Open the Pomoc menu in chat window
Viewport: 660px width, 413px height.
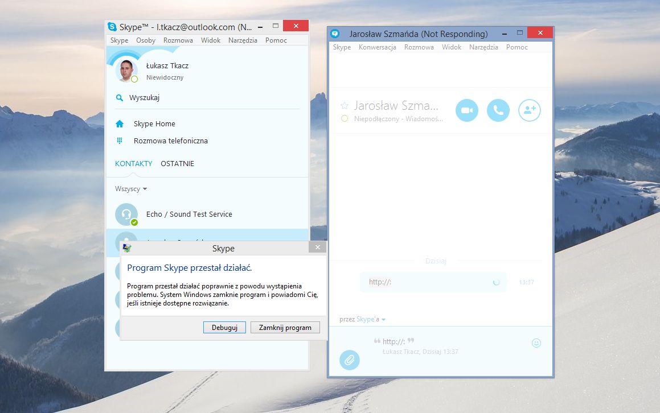(x=516, y=47)
